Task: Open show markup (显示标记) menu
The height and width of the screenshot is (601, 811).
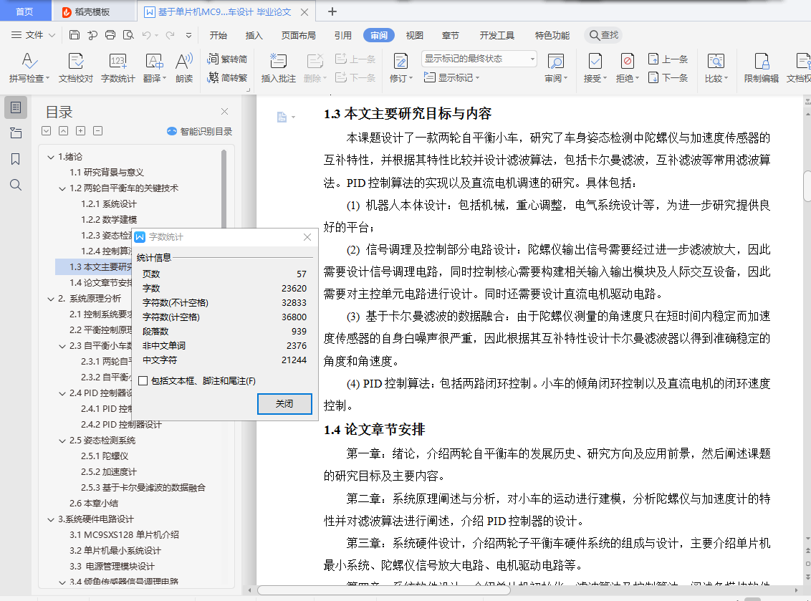Action: (x=451, y=77)
